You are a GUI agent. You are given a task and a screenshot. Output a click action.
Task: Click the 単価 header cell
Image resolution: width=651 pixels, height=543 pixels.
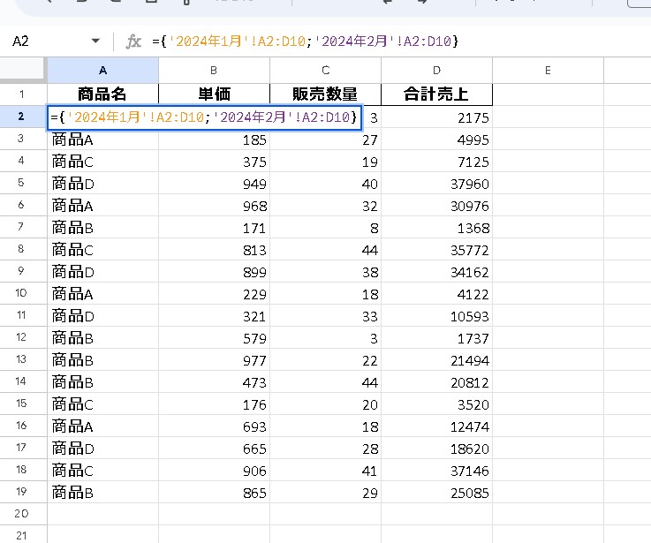214,94
